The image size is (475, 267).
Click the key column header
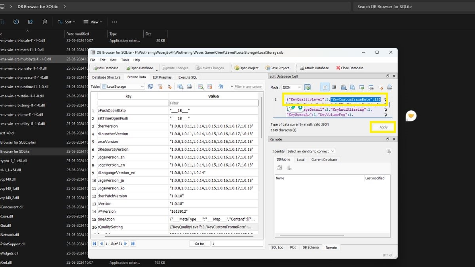(129, 96)
